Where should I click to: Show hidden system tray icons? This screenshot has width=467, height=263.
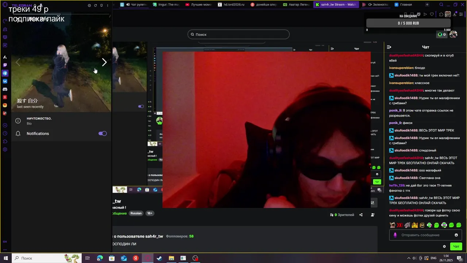coord(409,258)
